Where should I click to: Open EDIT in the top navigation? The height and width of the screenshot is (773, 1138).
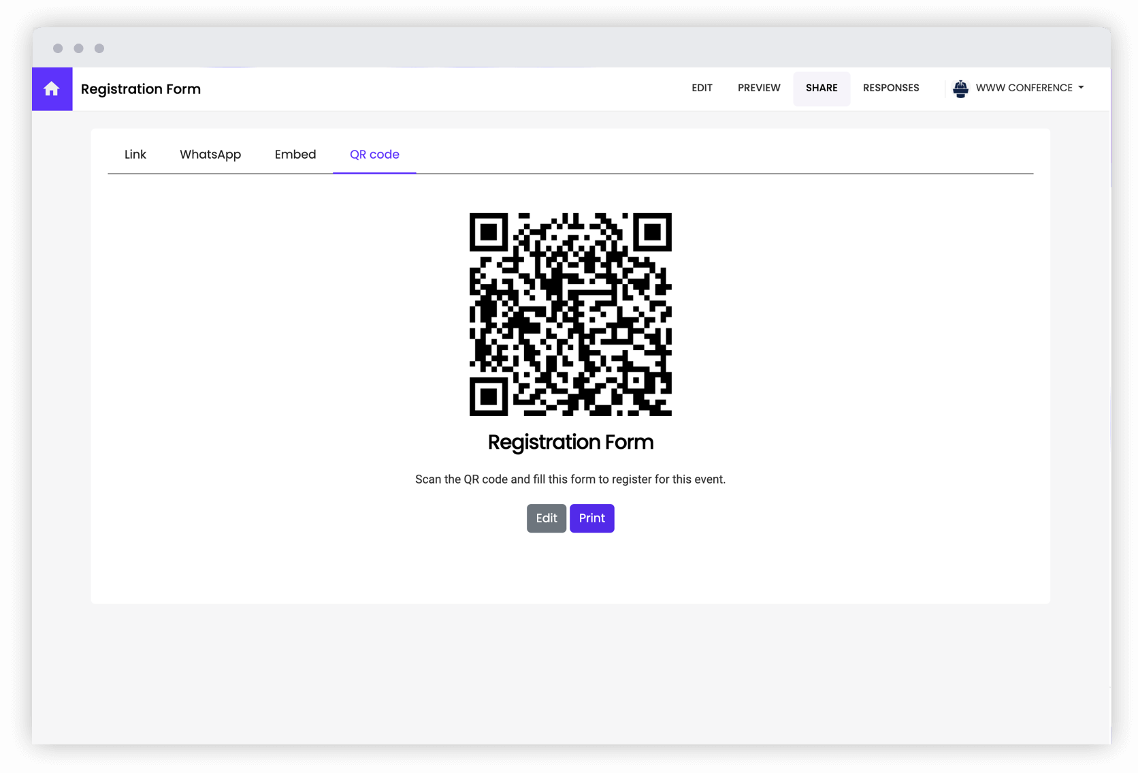[x=702, y=88]
